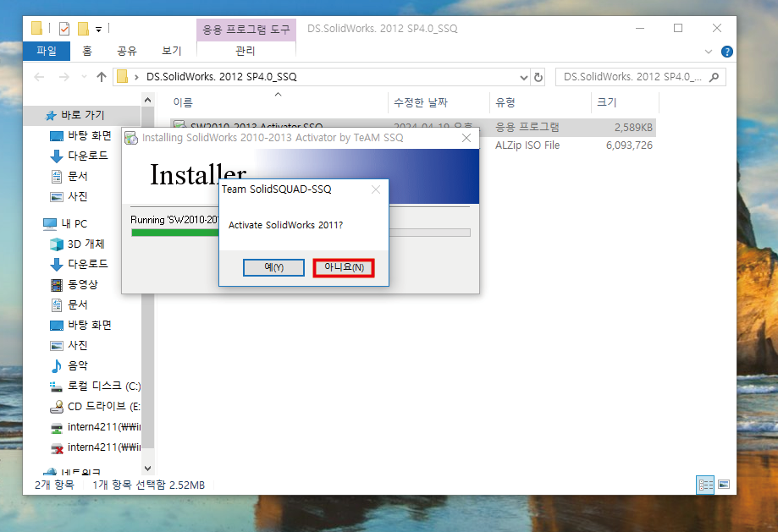Open the connected intern4211 network drive
778x532 pixels.
103,427
